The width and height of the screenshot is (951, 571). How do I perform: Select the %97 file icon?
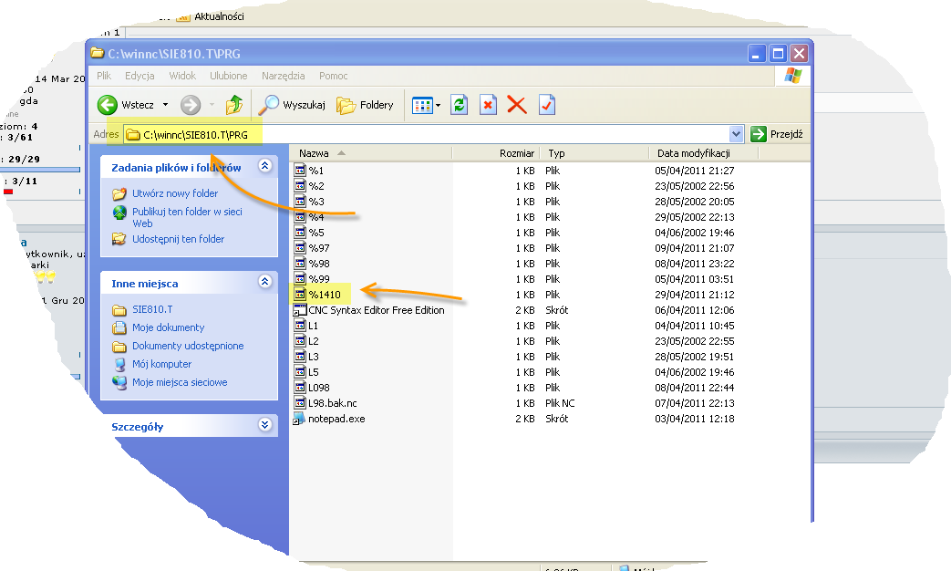(x=300, y=247)
